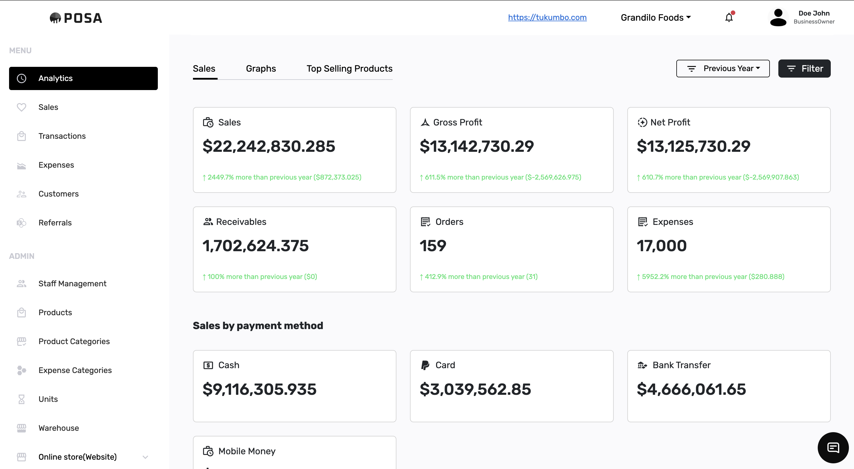The width and height of the screenshot is (854, 469).
Task: Open the Top Selling Products tab
Action: click(x=350, y=69)
